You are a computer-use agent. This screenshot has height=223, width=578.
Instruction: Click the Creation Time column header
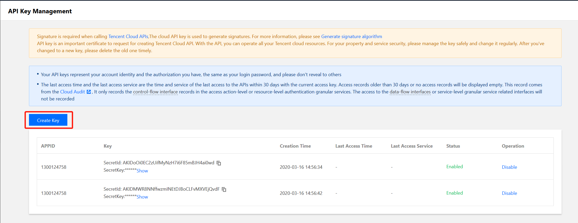(295, 146)
